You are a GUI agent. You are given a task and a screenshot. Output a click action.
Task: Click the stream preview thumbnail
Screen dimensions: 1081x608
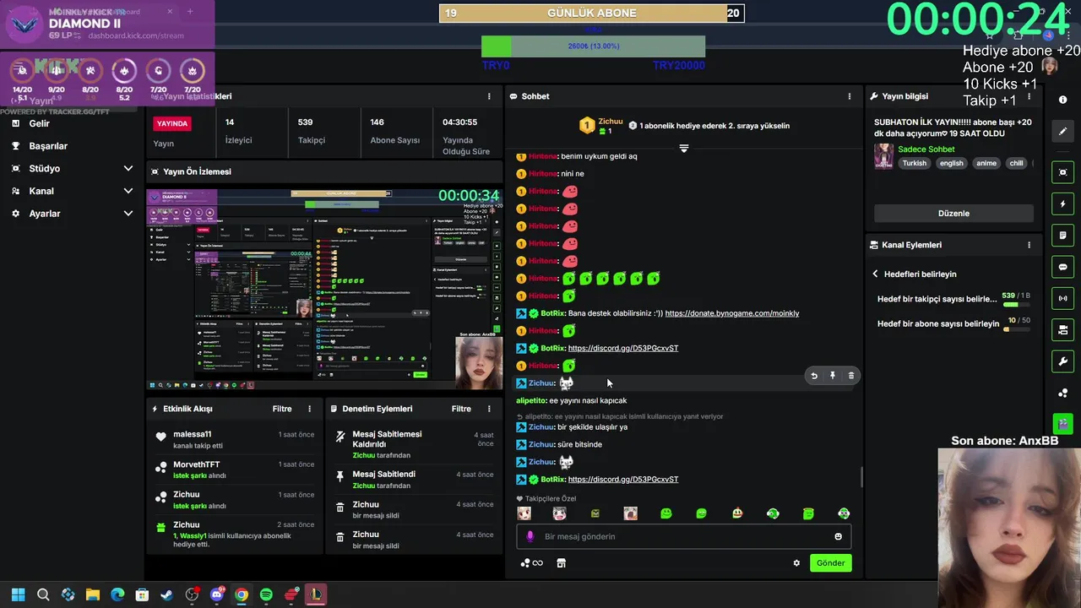tap(325, 289)
